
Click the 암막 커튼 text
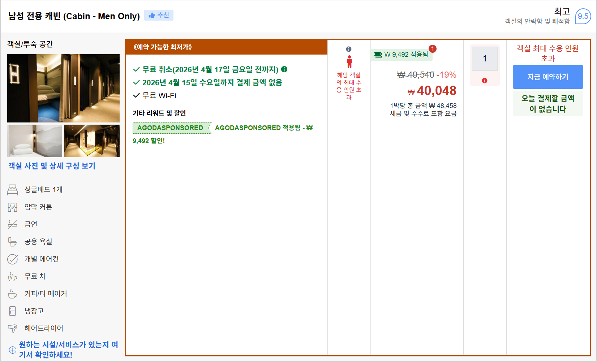38,207
